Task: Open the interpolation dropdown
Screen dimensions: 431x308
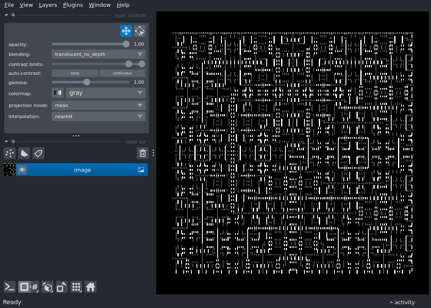Action: pyautogui.click(x=98, y=116)
